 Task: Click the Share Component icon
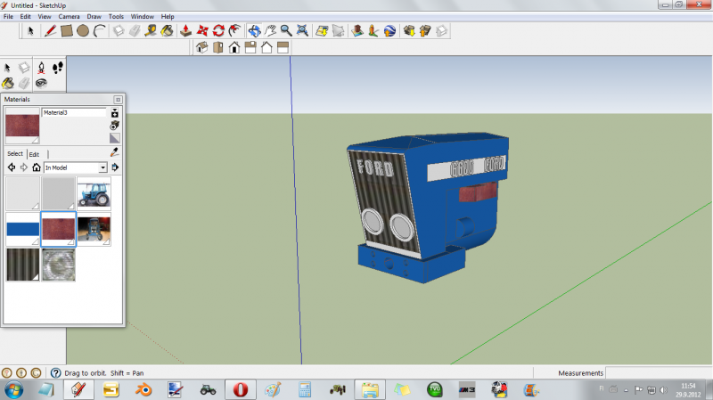[441, 31]
